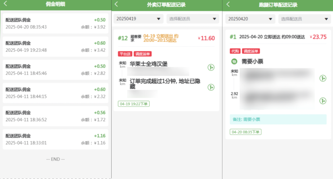Tap the 04-19 19:22下单 label
The height and width of the screenshot is (179, 333).
click(134, 104)
